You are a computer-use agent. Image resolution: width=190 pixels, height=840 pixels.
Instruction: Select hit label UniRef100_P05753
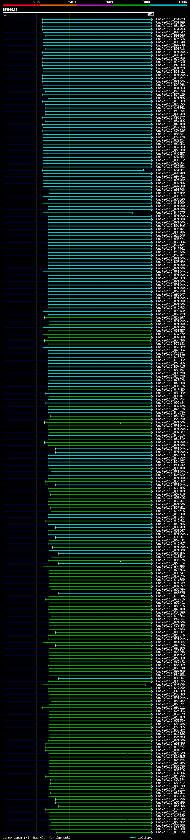point(170,737)
